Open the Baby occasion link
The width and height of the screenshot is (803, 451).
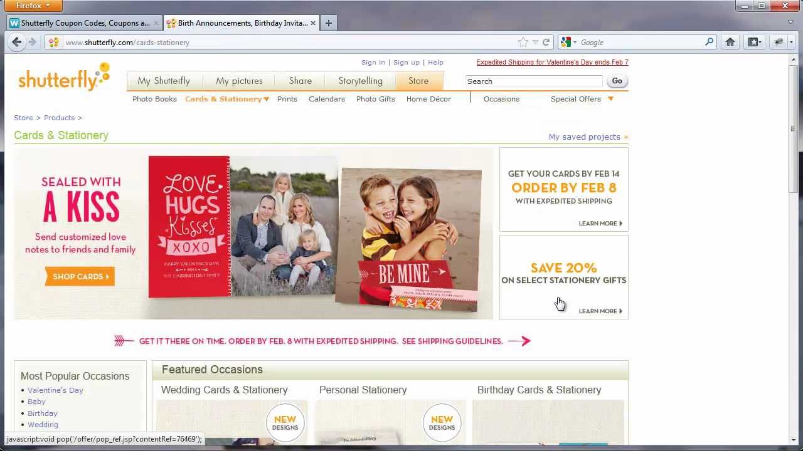(36, 402)
